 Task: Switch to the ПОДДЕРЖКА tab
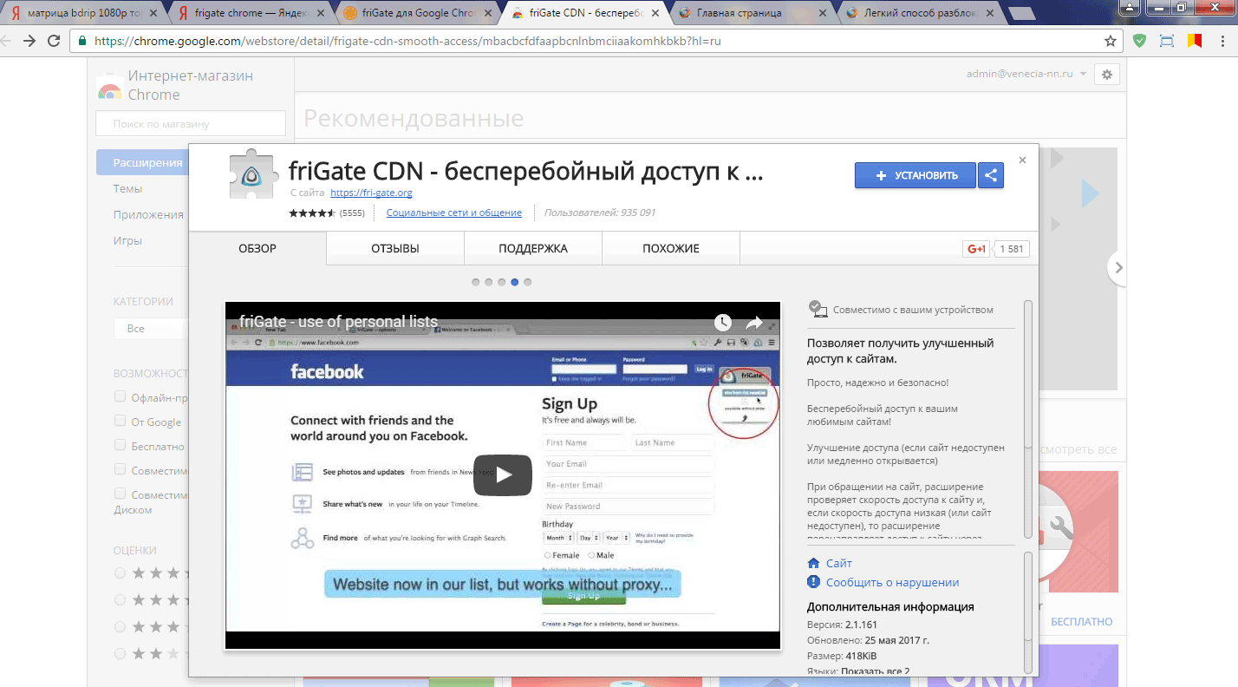[x=533, y=248]
